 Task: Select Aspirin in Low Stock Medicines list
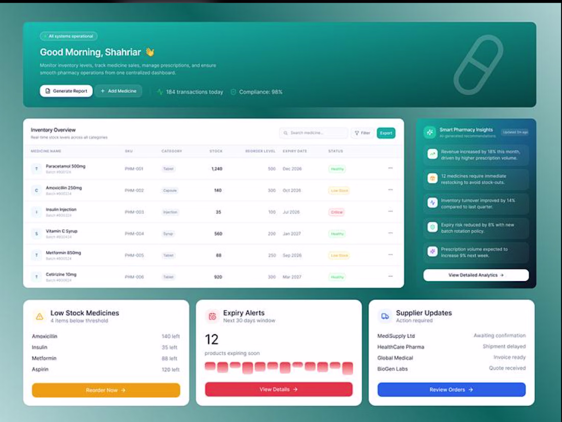coord(40,369)
